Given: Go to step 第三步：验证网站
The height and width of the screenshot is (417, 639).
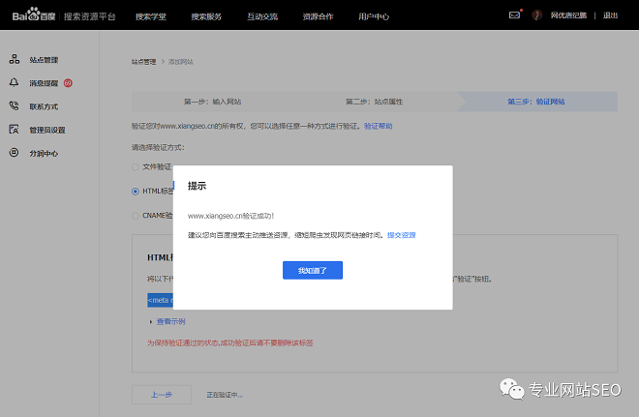Looking at the screenshot, I should click(536, 102).
